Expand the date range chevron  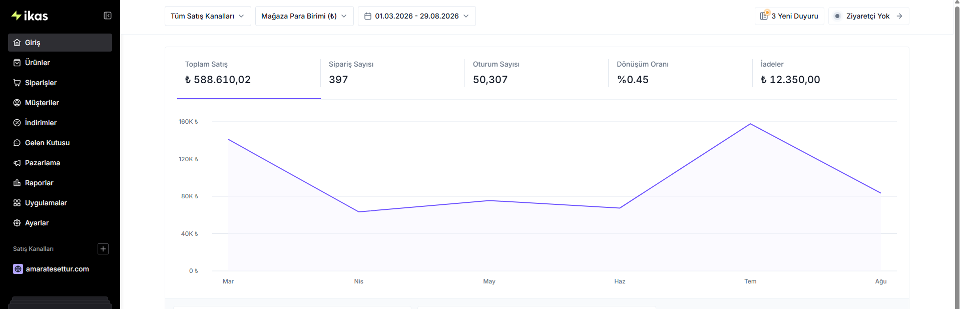tap(466, 16)
